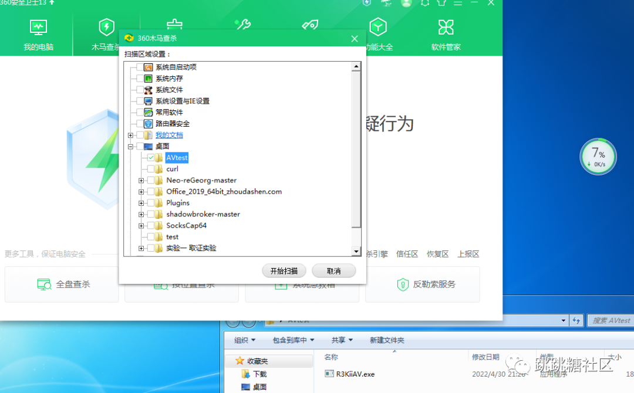Viewport: 634px width, 393px height.
Task: Click the 搜索 AVtest search box
Action: [611, 321]
